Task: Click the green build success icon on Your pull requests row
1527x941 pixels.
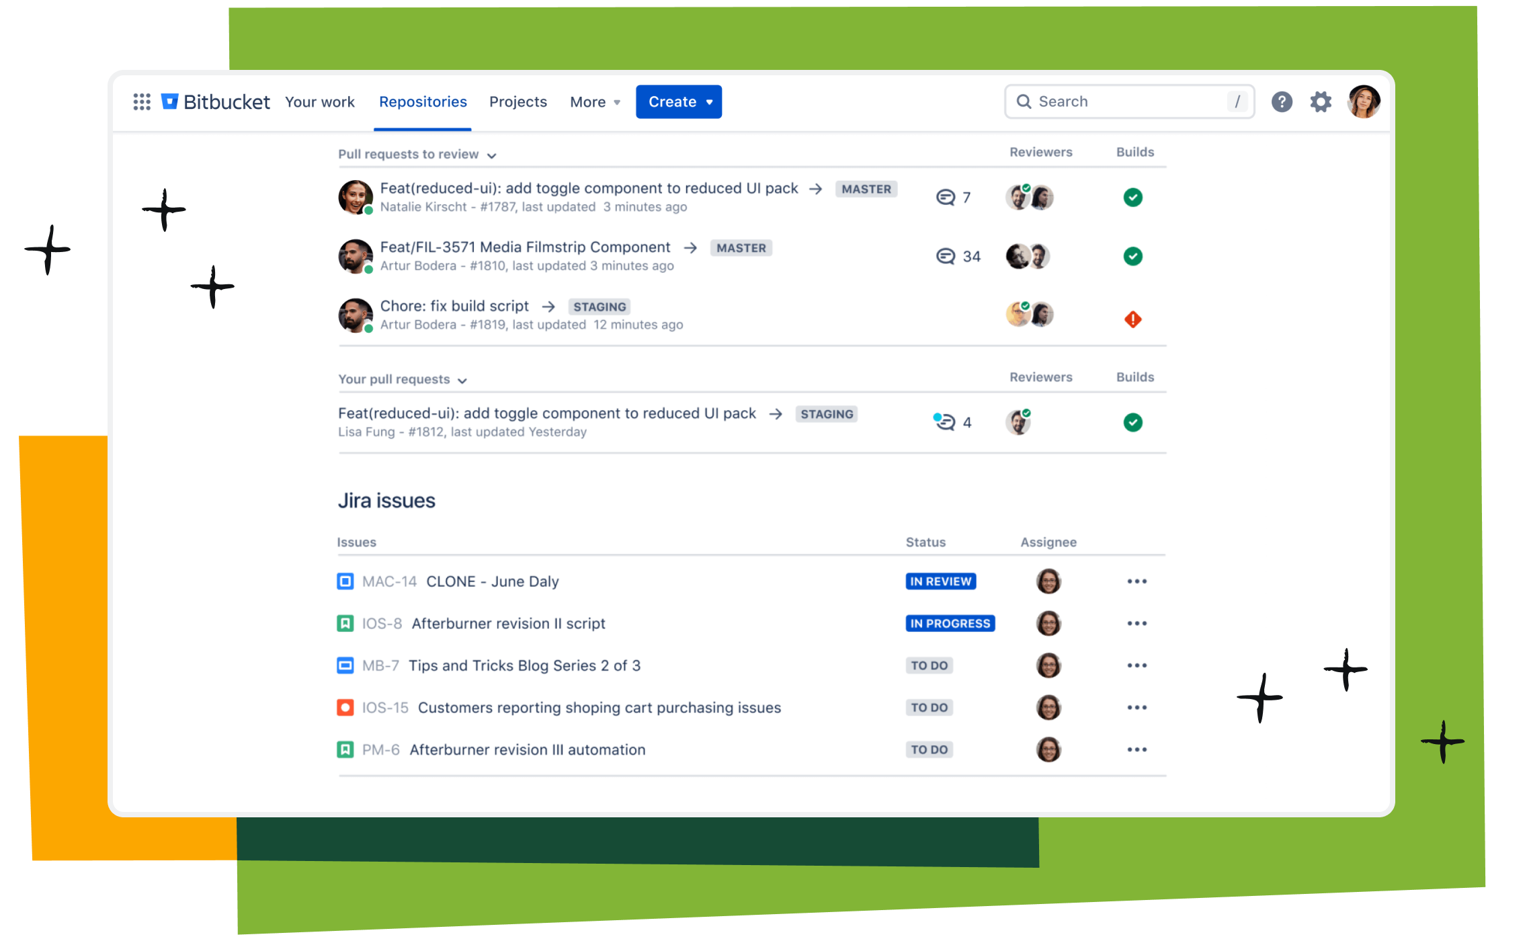Action: click(x=1132, y=422)
